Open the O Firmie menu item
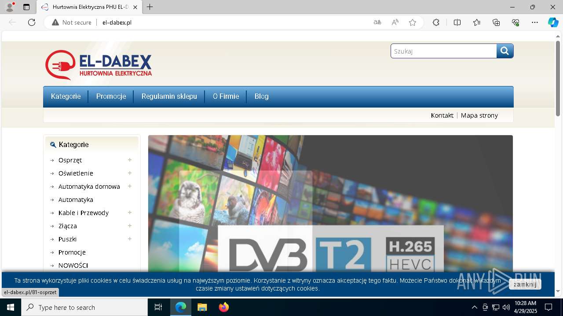 tap(226, 97)
